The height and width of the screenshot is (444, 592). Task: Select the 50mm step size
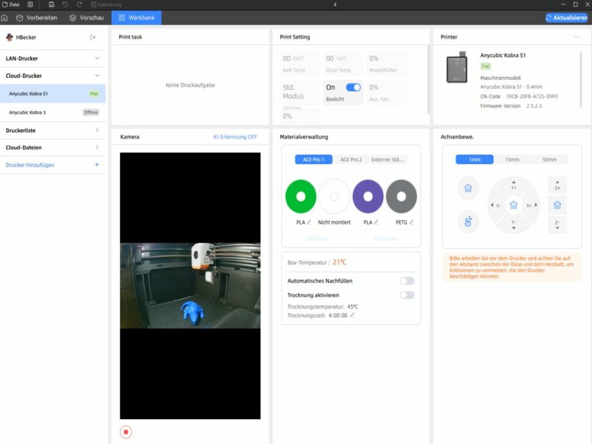click(549, 160)
